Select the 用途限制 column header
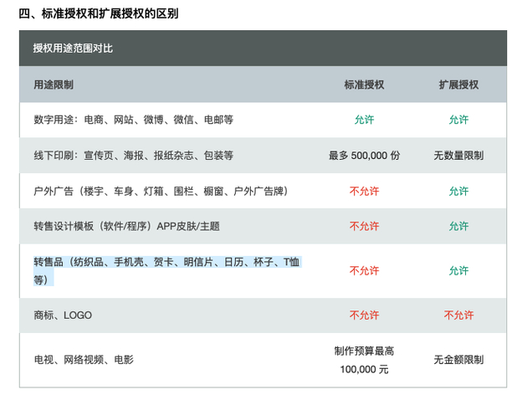The image size is (527, 395). [x=54, y=85]
